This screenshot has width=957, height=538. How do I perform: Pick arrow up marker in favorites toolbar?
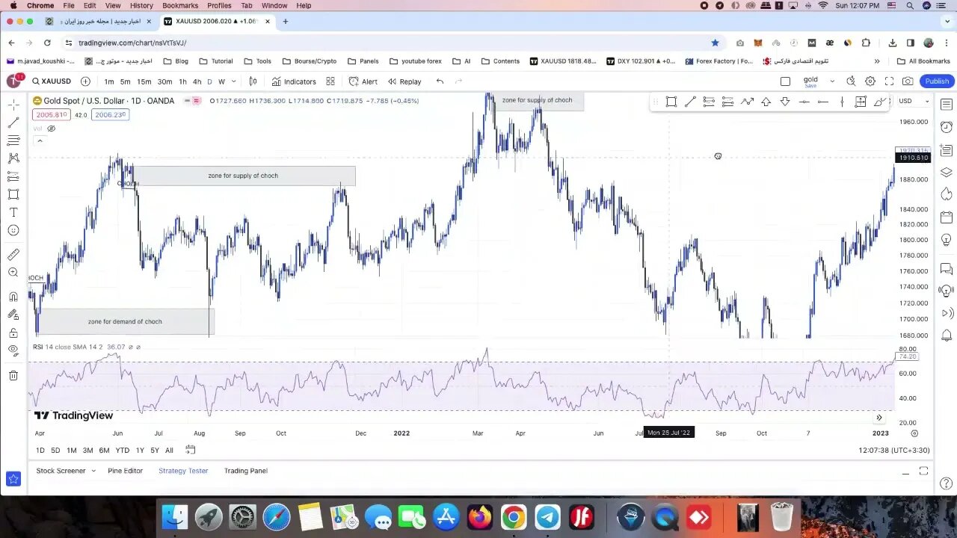click(766, 102)
